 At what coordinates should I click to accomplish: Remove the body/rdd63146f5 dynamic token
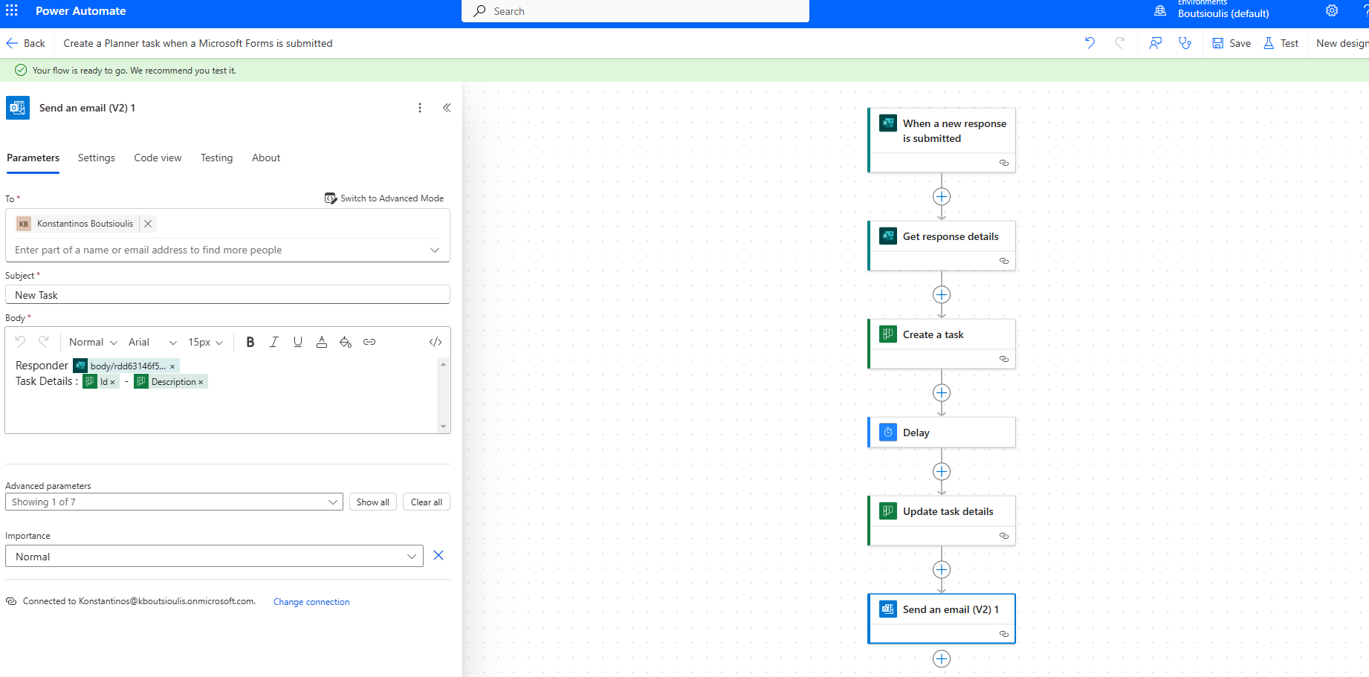(x=172, y=366)
